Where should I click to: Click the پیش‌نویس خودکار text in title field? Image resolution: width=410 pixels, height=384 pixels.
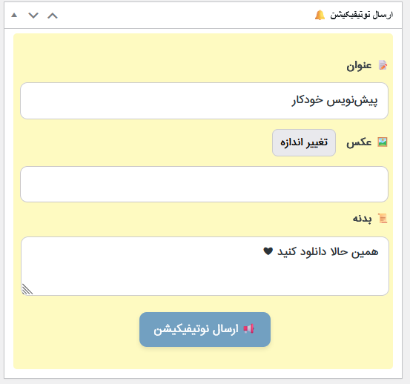(x=334, y=101)
